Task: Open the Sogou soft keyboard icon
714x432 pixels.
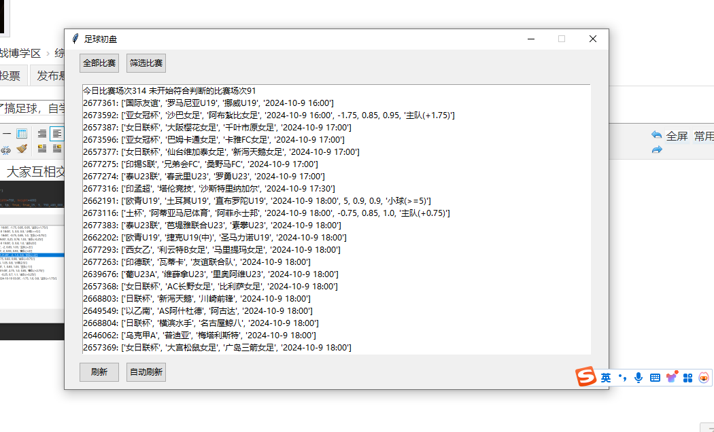Action: 655,378
